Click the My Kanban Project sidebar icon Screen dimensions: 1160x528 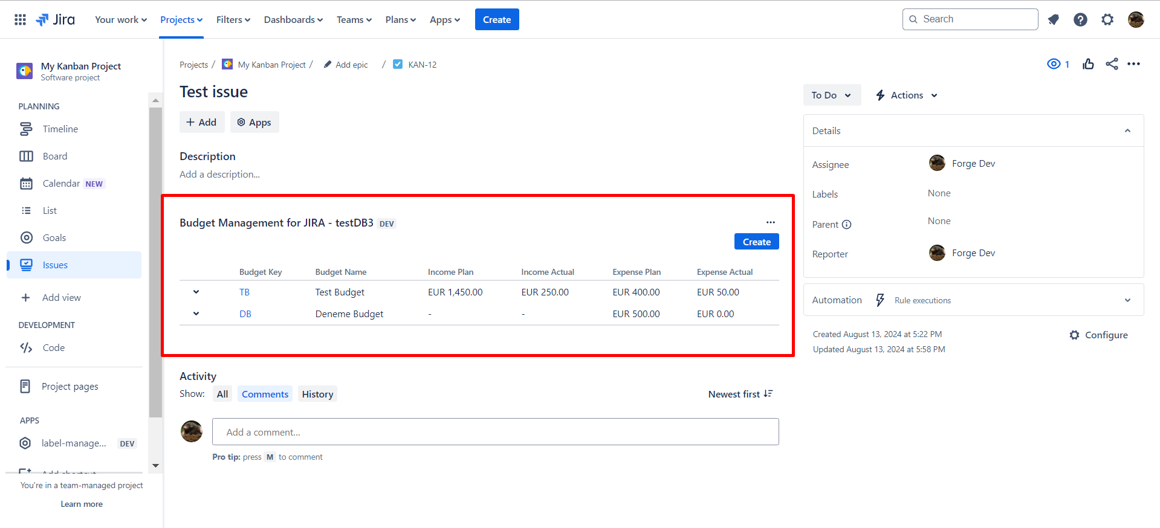point(25,71)
